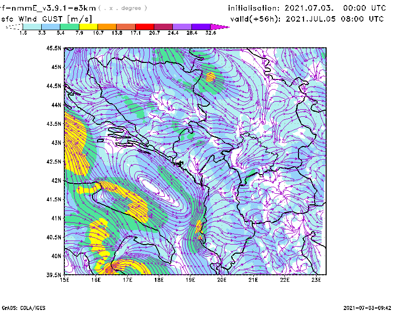Click the 16E longitude axis label

click(96, 280)
